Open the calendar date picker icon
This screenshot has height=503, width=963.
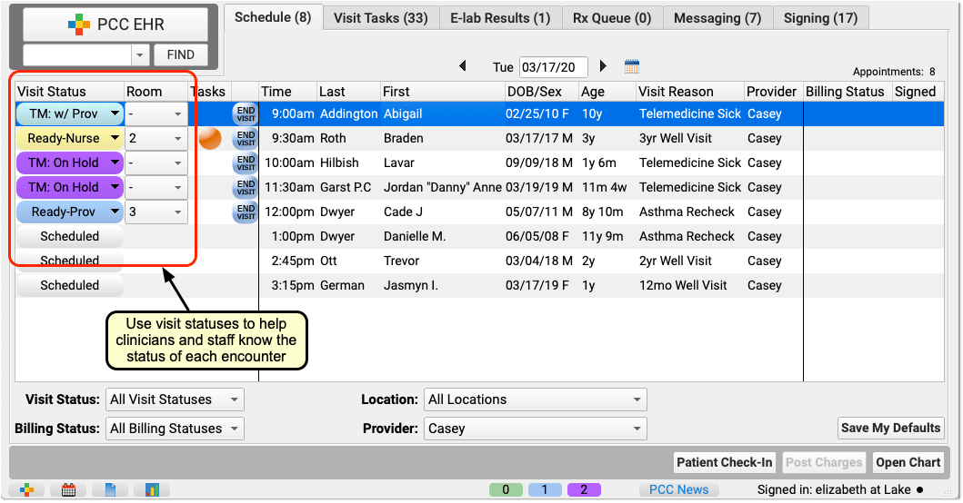tap(632, 66)
